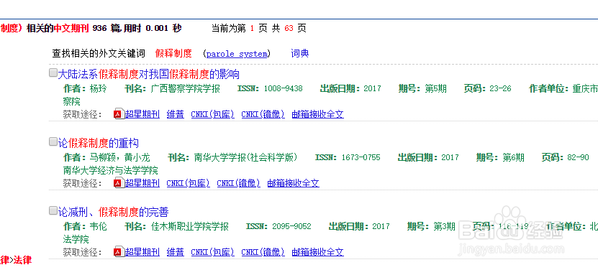Open CNKI(镜像) for the 论假释制度的重构 article
Image resolution: width=598 pixels, height=270 pixels.
tap(239, 183)
